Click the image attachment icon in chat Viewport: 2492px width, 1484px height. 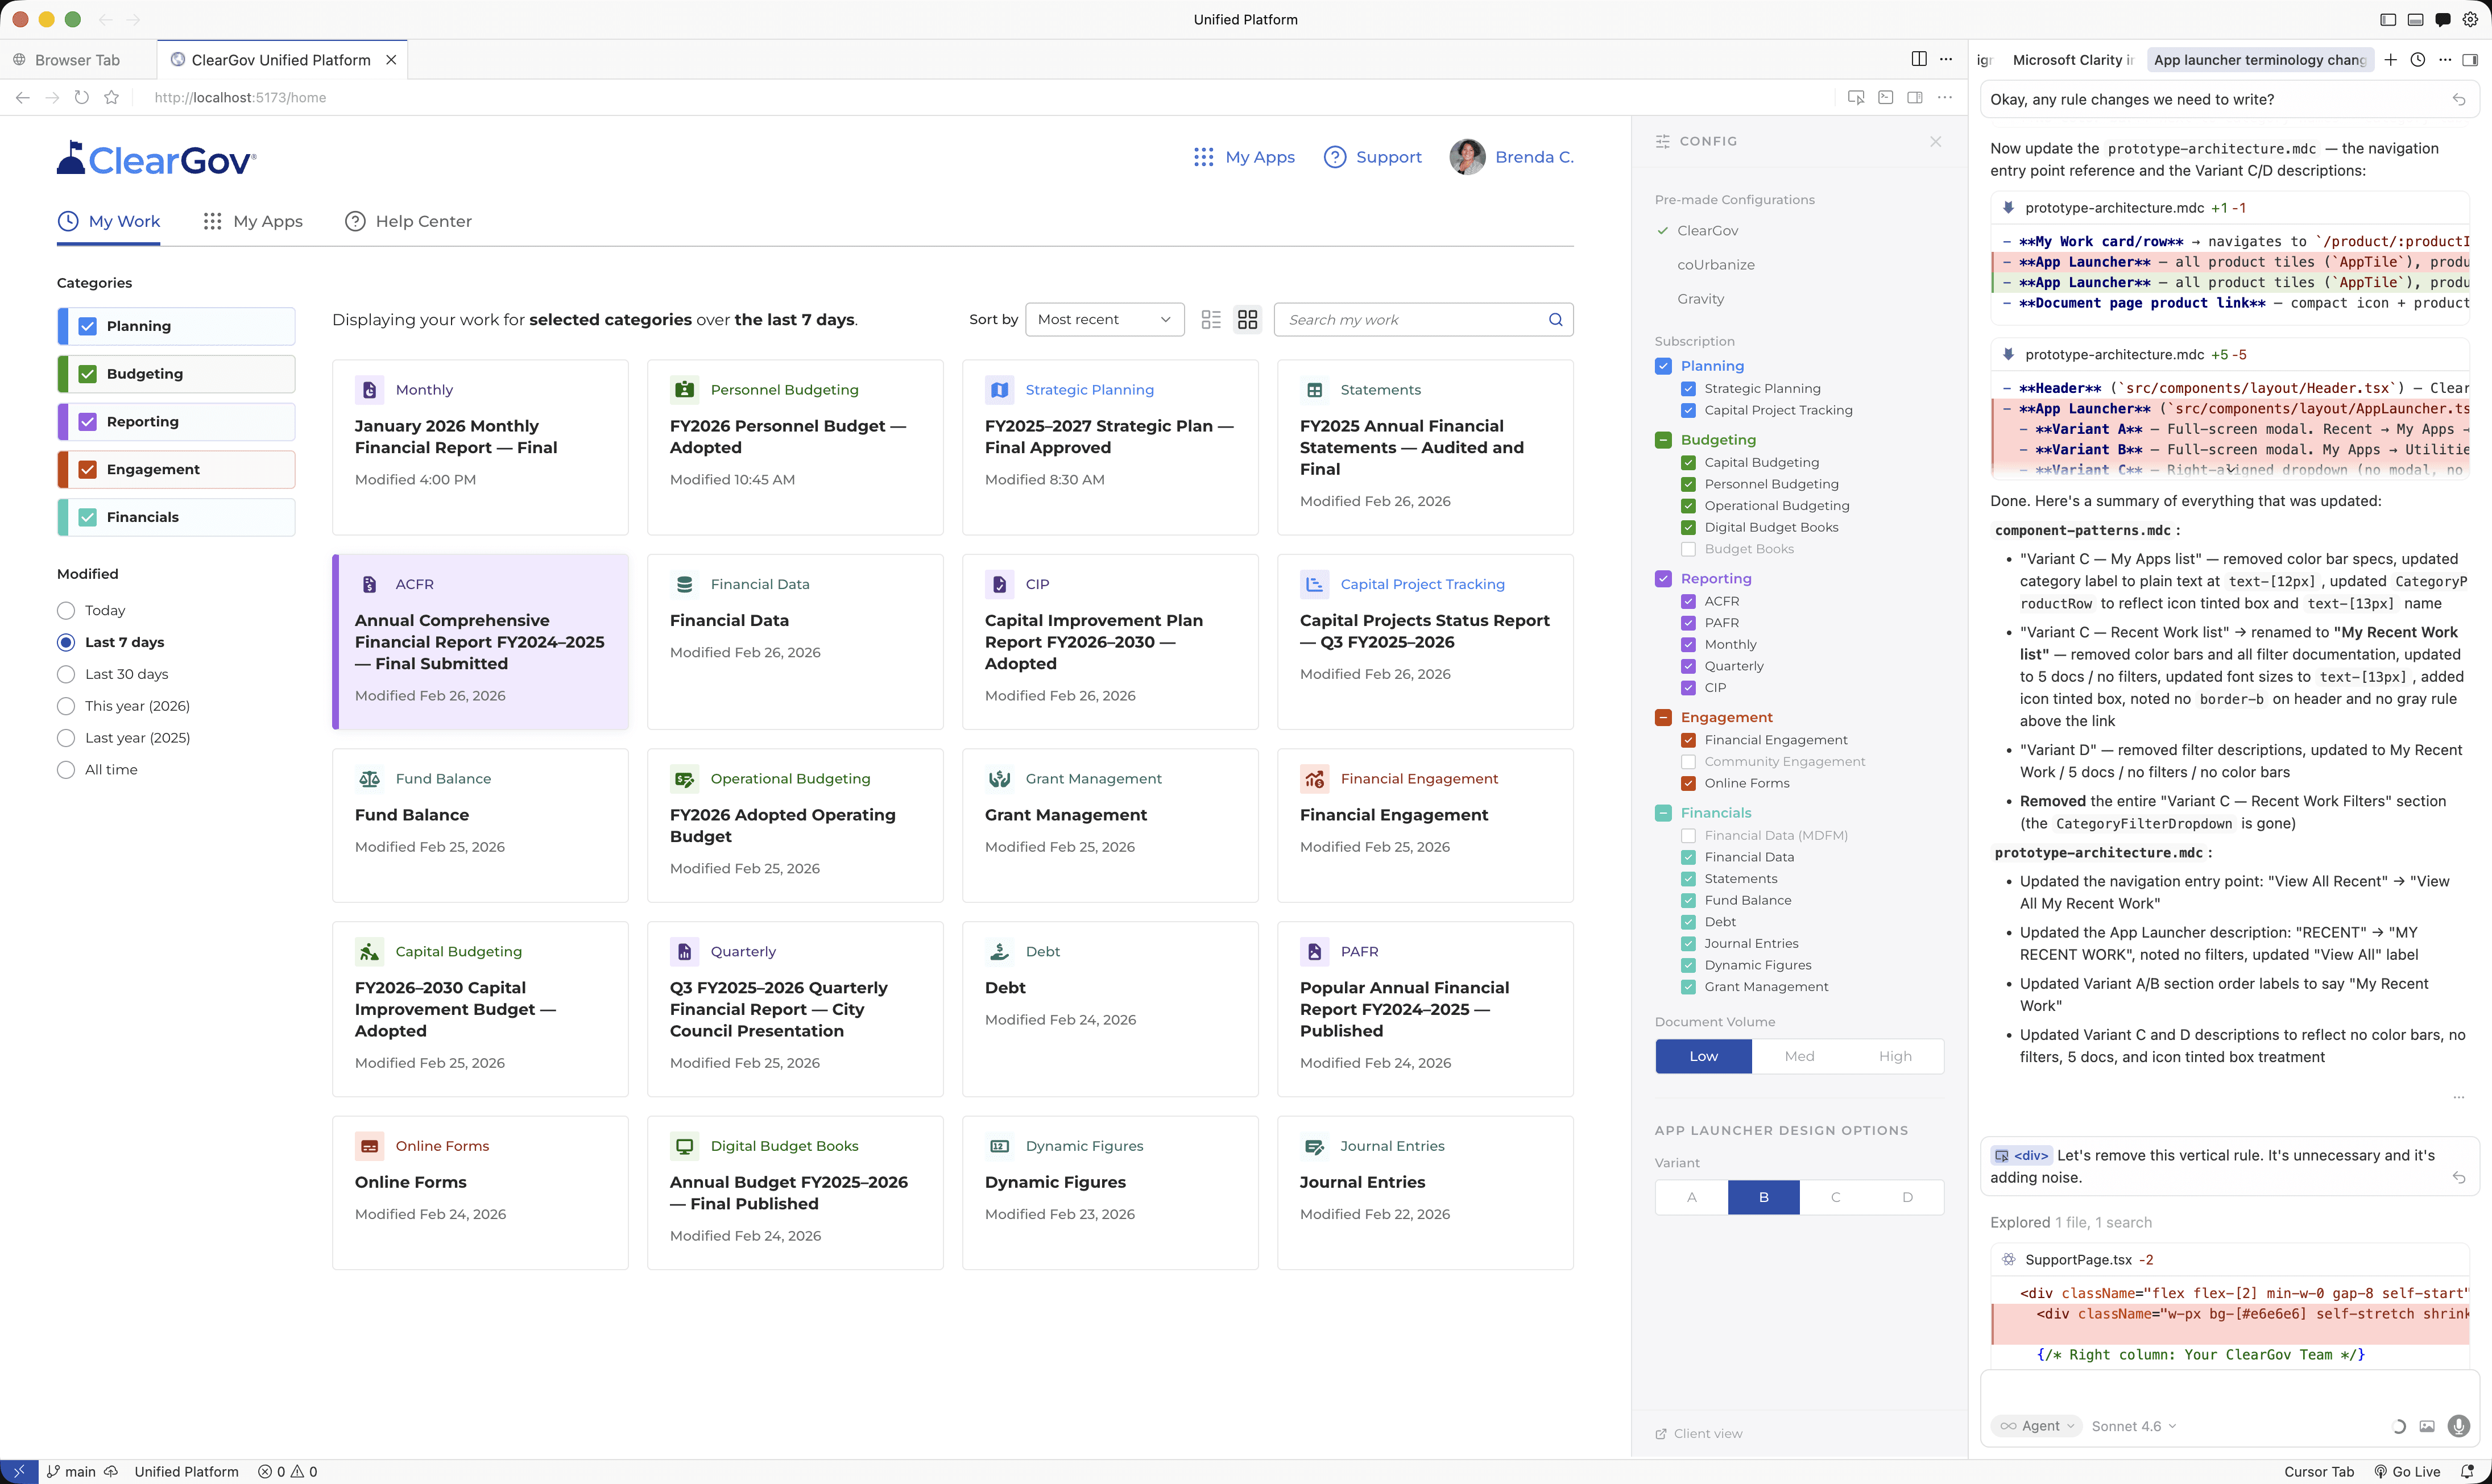coord(2428,1426)
